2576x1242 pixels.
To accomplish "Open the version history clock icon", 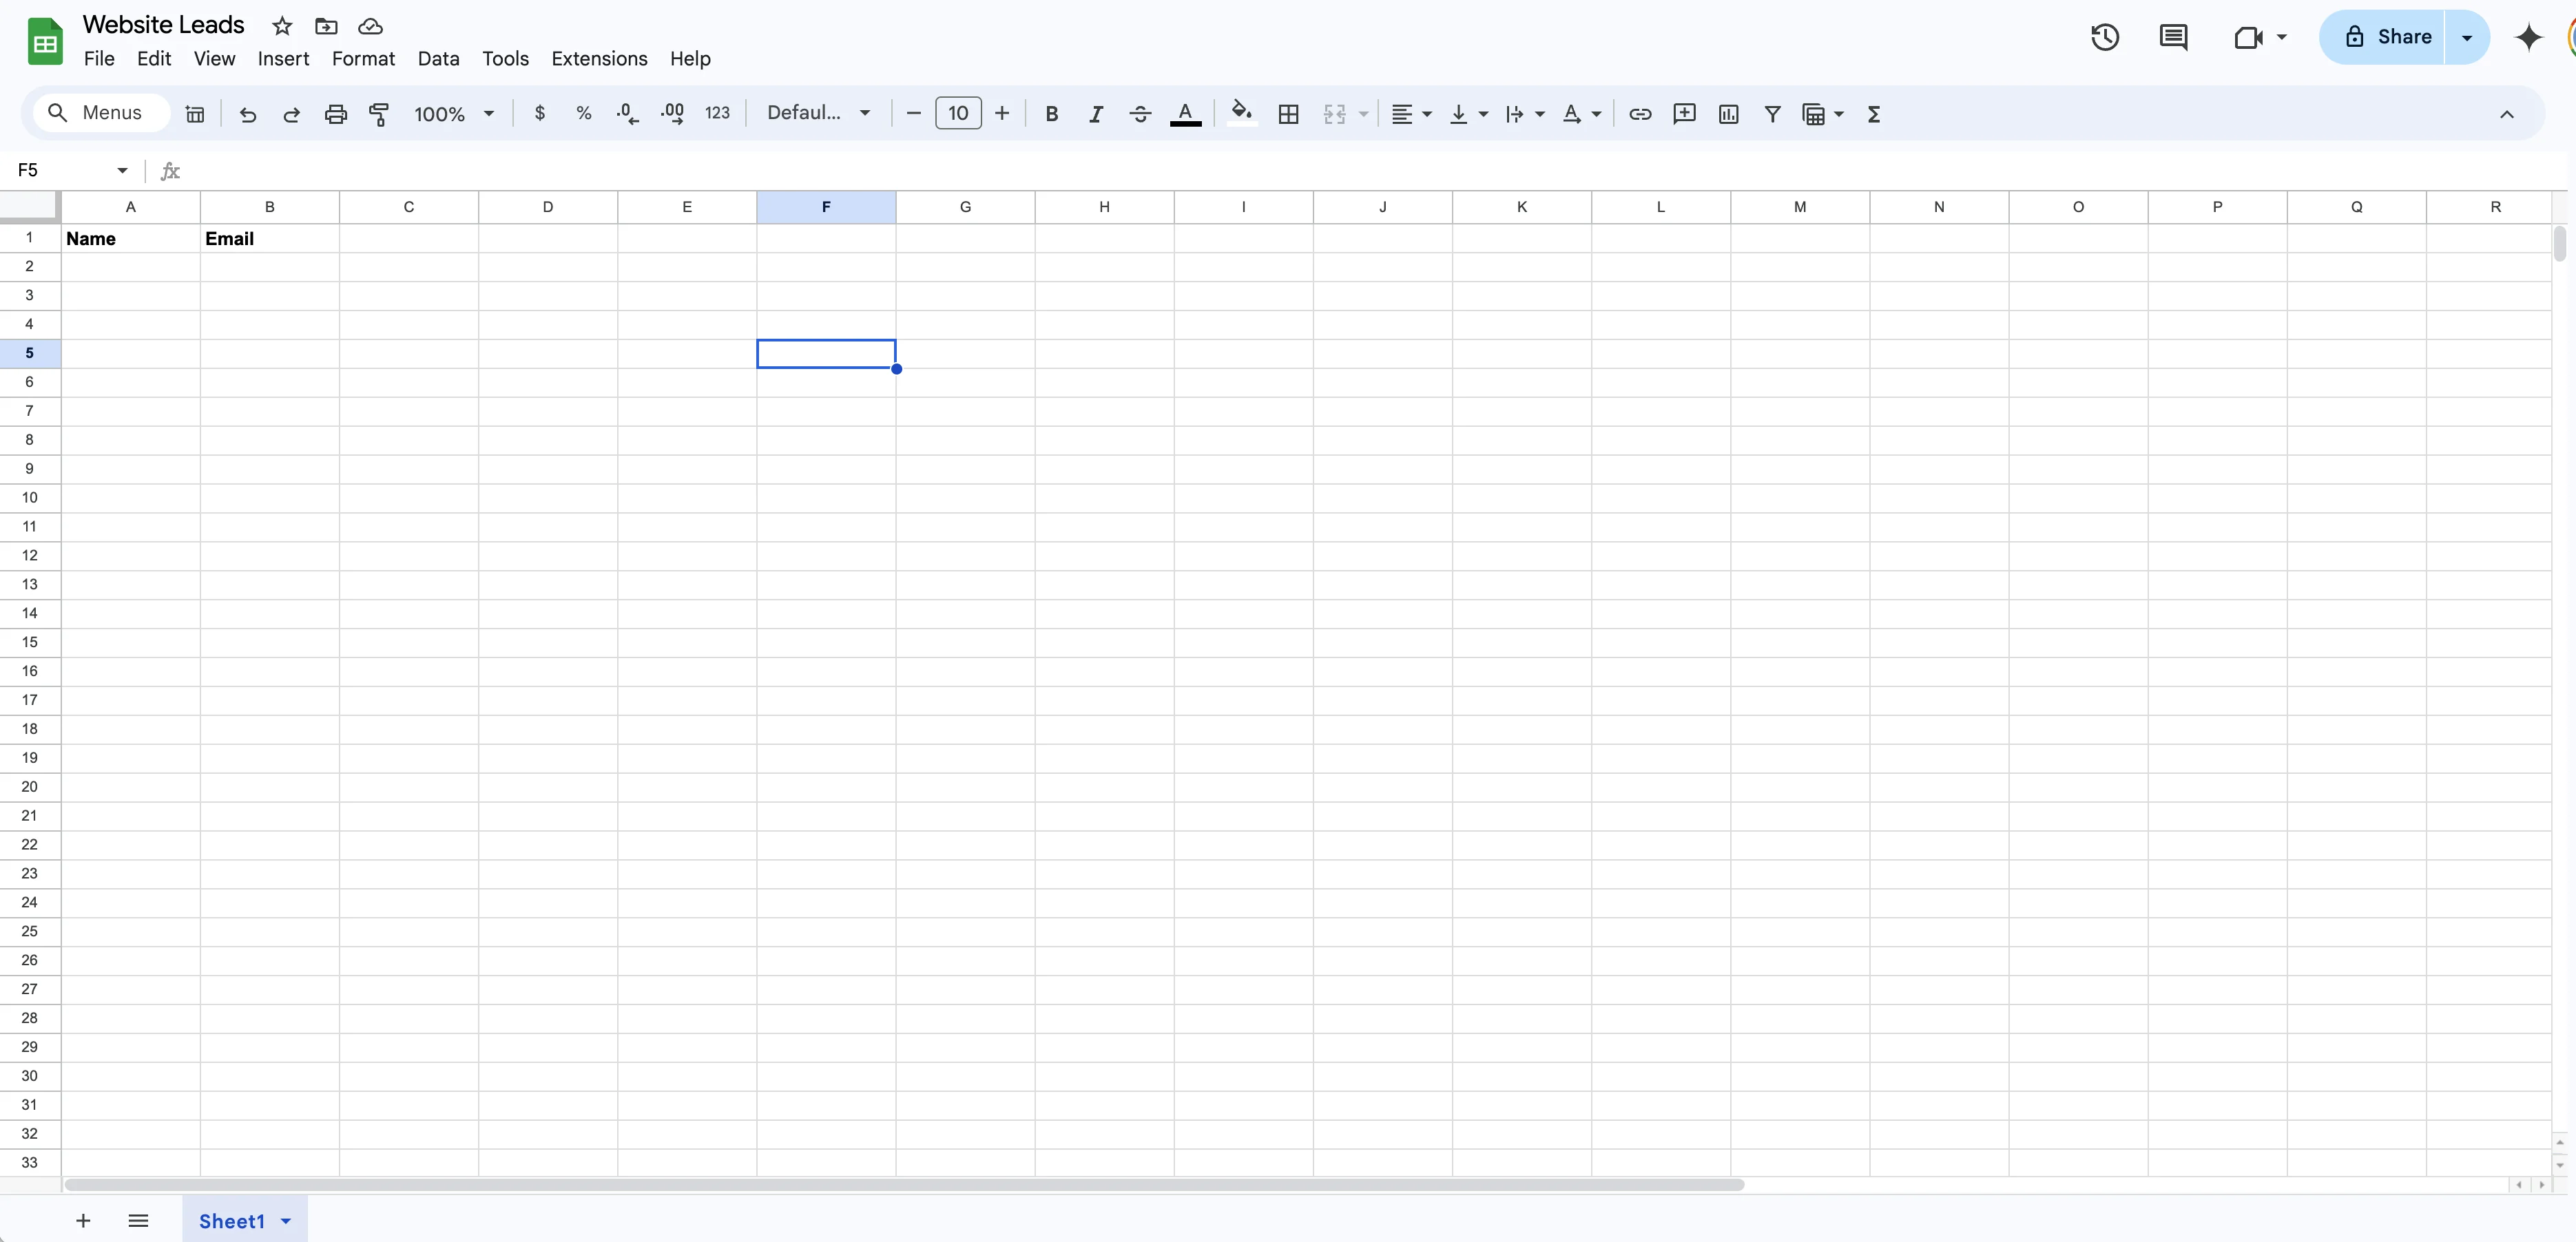I will point(2104,37).
